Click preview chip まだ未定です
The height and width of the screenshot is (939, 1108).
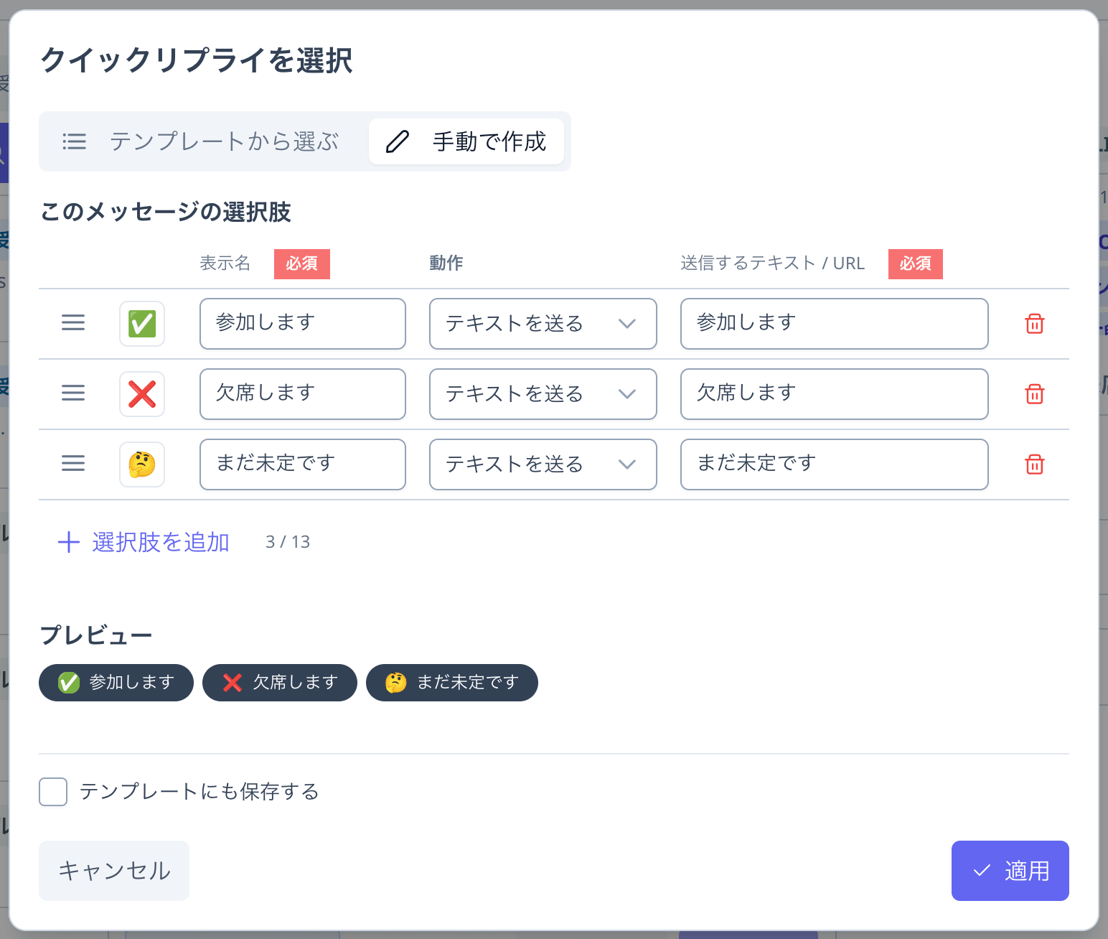point(452,683)
